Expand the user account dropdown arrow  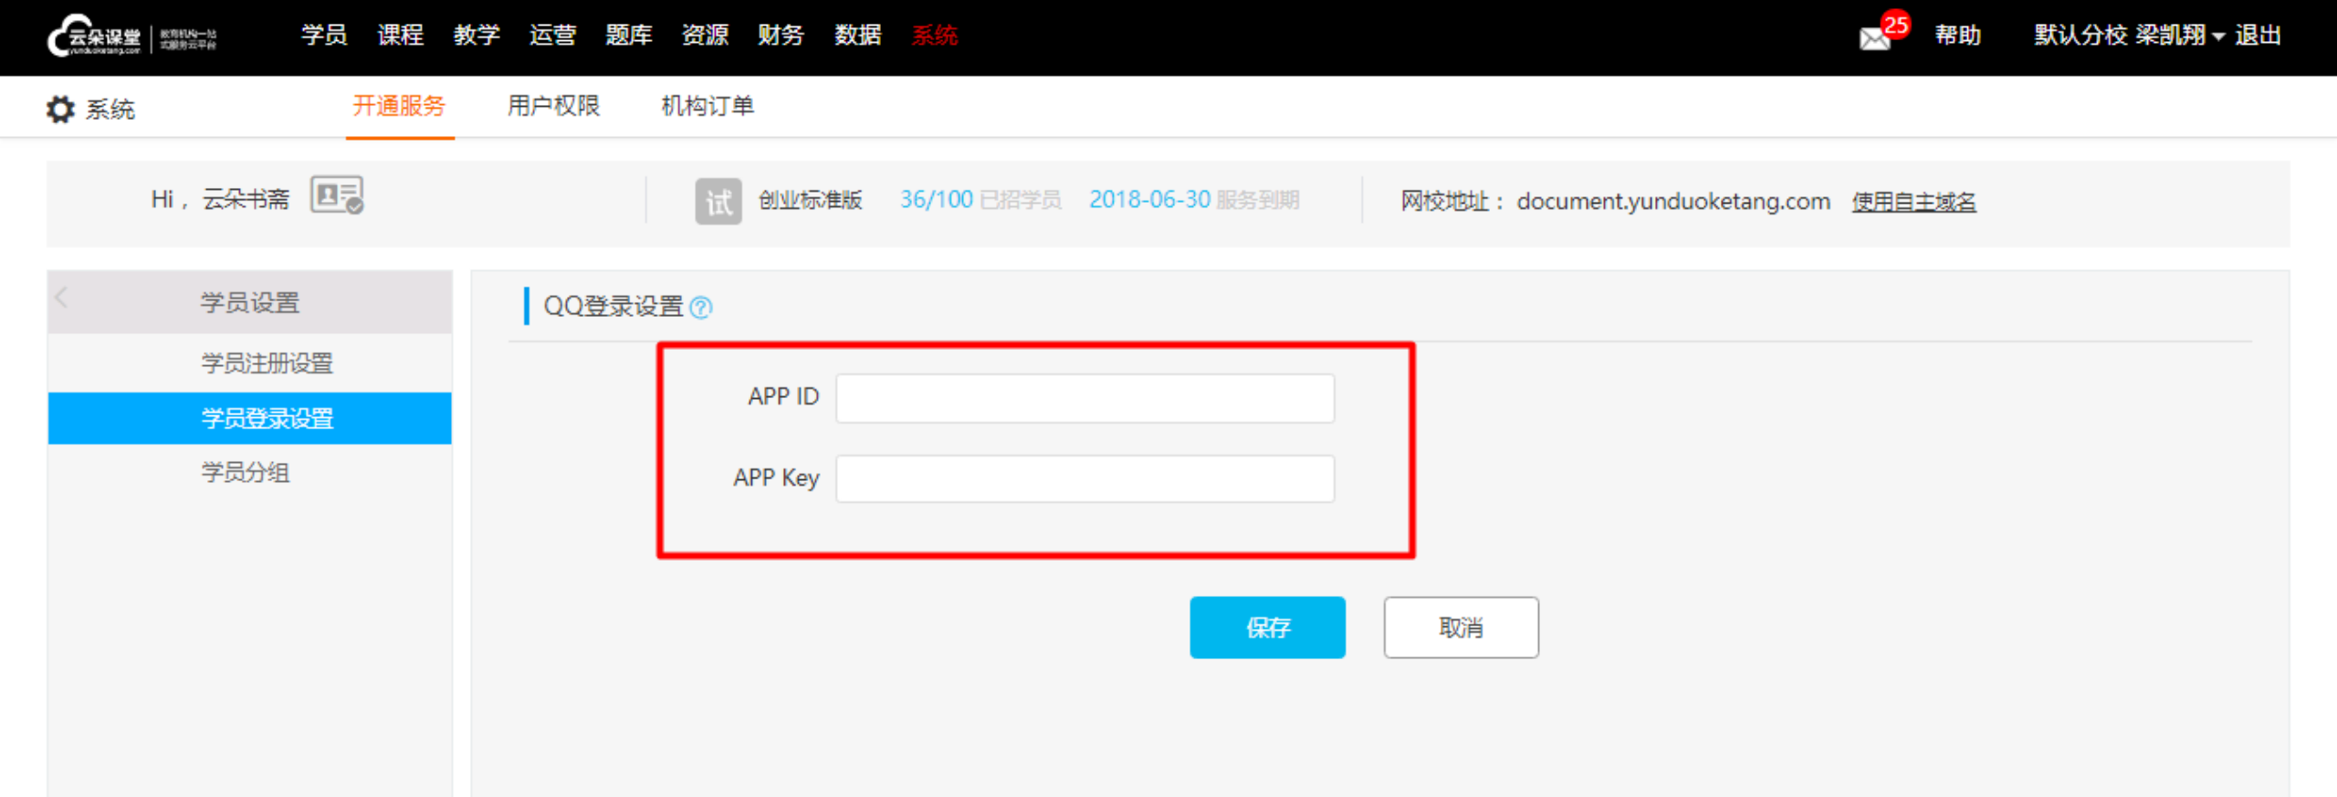[2219, 37]
